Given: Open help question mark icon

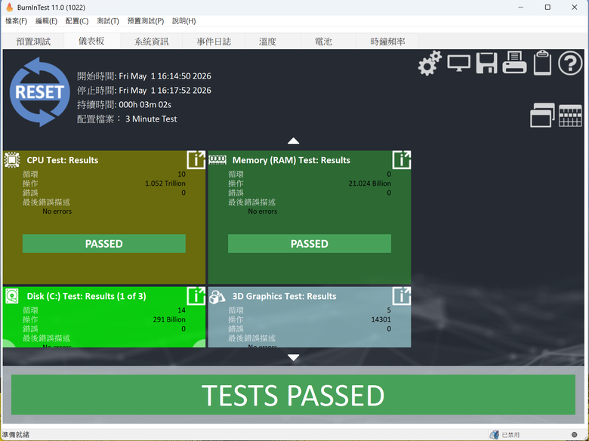Looking at the screenshot, I should point(570,63).
